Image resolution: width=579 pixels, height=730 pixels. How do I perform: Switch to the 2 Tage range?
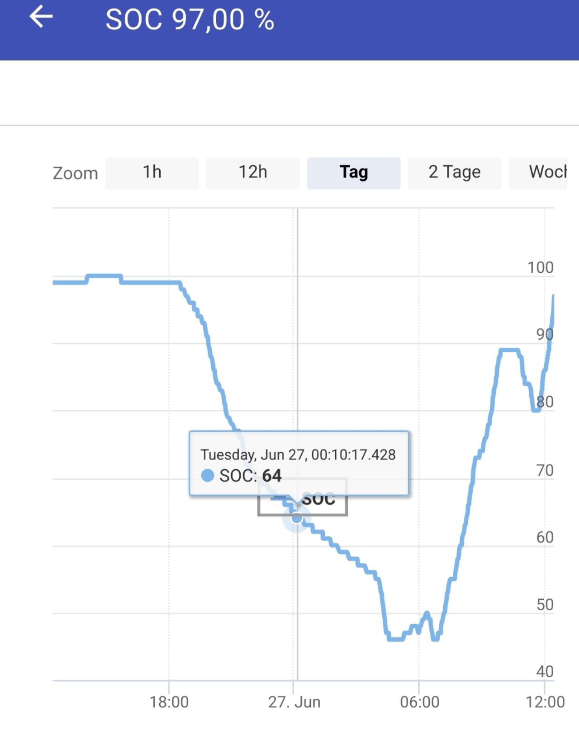tap(455, 173)
